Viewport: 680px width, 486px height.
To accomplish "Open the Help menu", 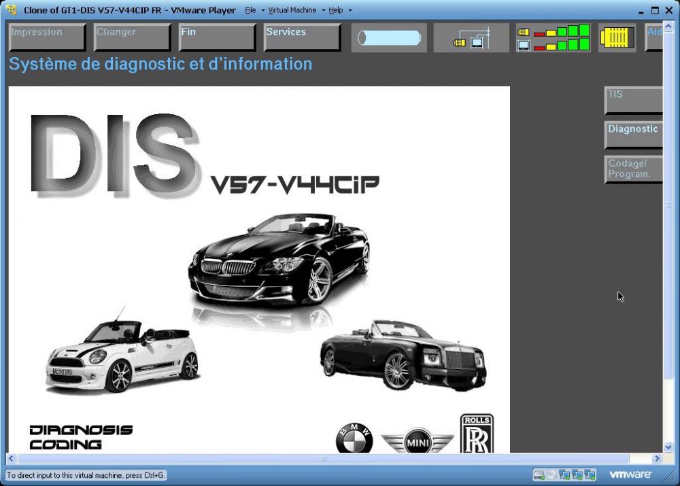I will (336, 10).
